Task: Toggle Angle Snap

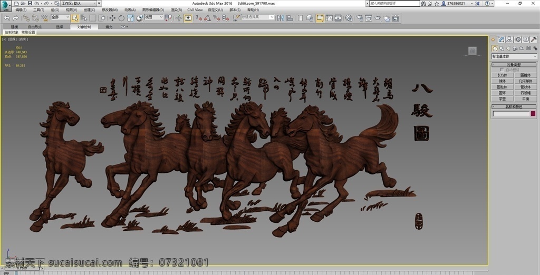Action: coord(207,18)
